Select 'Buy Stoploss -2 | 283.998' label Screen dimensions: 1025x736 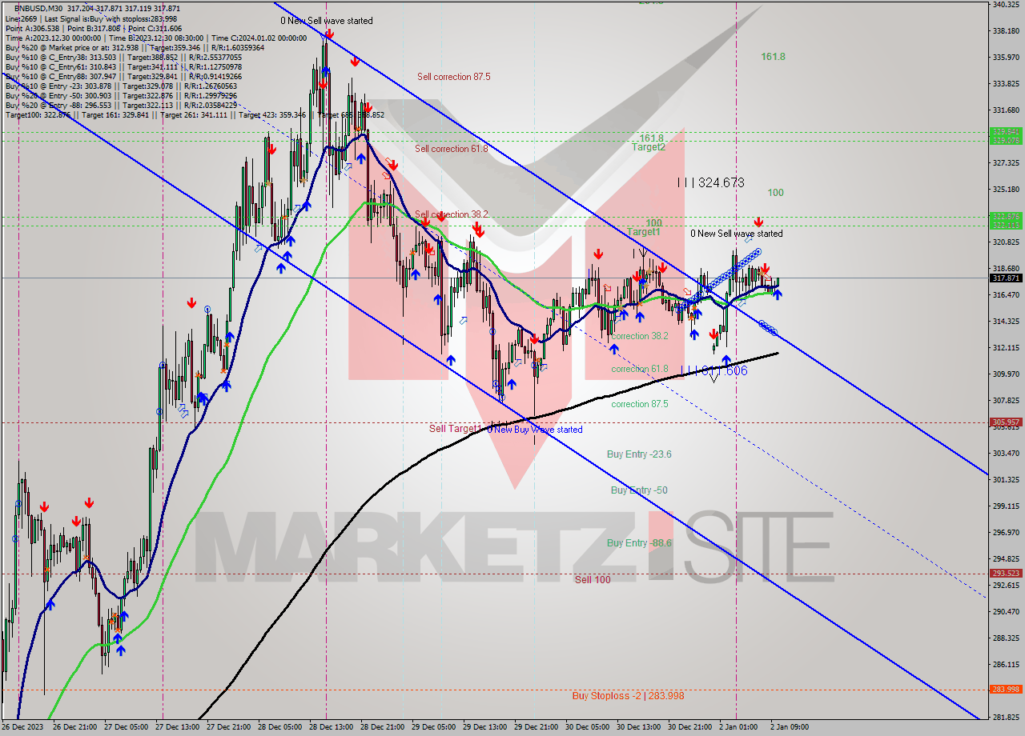point(628,696)
